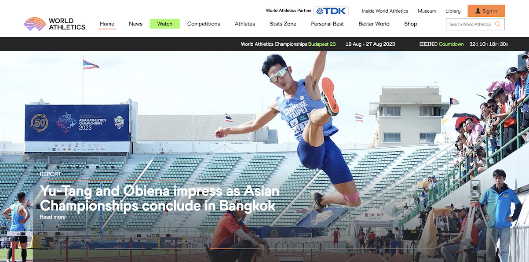
Task: Visit the Shop link
Action: tap(411, 24)
